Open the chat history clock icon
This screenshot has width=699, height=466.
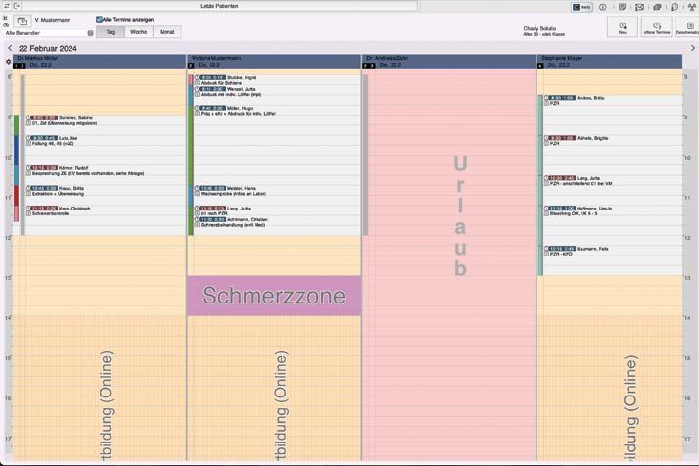675,7
